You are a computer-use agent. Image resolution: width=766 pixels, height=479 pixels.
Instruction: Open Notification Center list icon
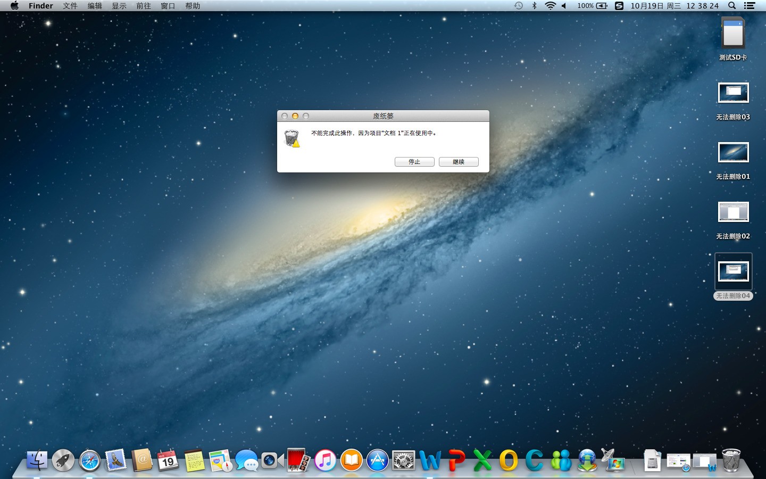click(750, 6)
